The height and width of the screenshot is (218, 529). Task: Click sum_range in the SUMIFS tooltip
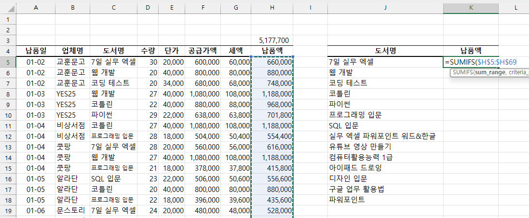point(489,73)
